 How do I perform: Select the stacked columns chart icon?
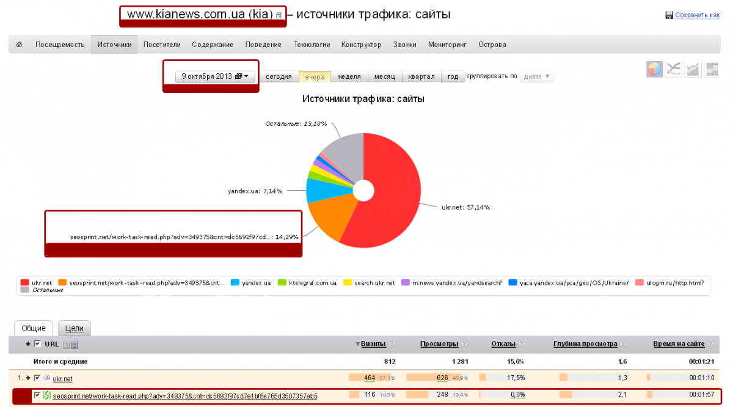click(711, 69)
